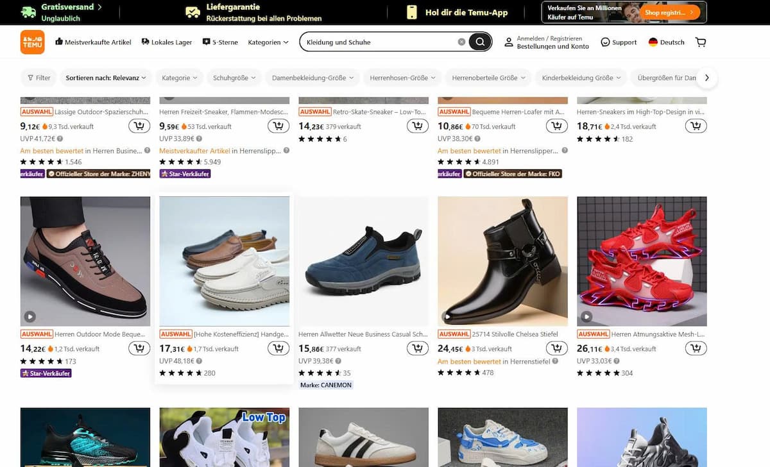The width and height of the screenshot is (770, 467).
Task: Click the Temu logo icon
Action: 33,42
